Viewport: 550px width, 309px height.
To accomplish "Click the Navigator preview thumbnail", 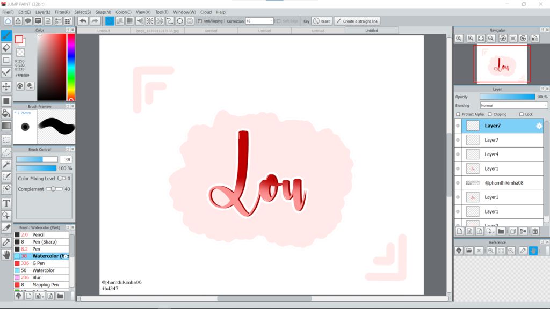I will (502, 64).
